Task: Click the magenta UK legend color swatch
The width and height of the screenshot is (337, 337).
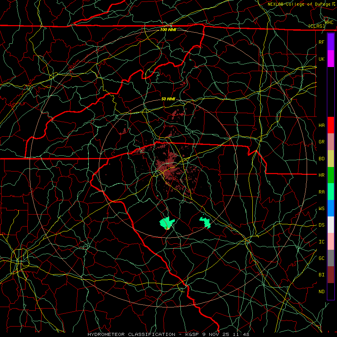Action: (x=331, y=59)
